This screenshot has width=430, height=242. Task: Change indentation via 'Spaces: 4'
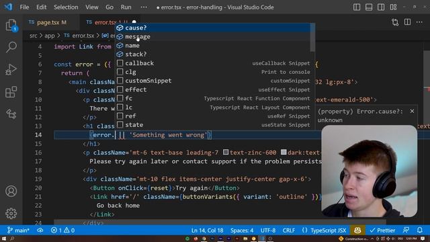(x=242, y=230)
